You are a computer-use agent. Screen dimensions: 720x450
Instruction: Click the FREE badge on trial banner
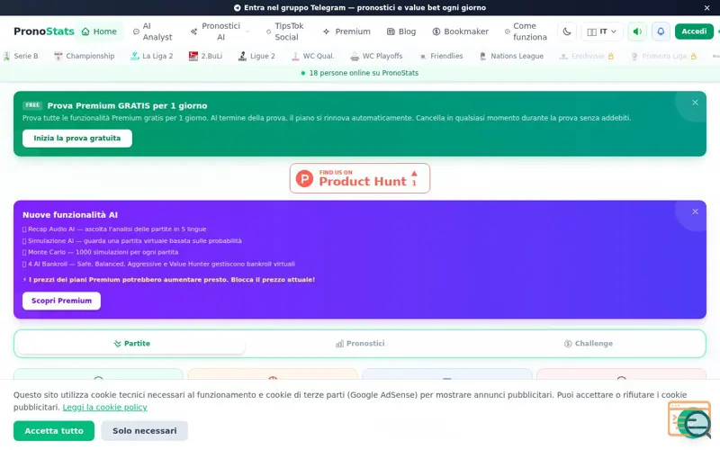click(x=32, y=105)
